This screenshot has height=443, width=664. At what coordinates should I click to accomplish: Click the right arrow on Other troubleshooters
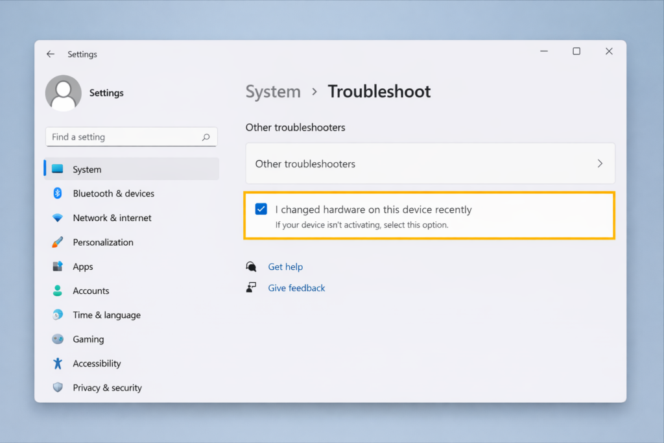point(600,163)
